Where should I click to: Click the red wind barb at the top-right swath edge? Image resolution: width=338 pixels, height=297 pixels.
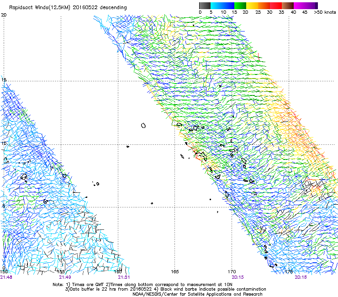coord(259,56)
